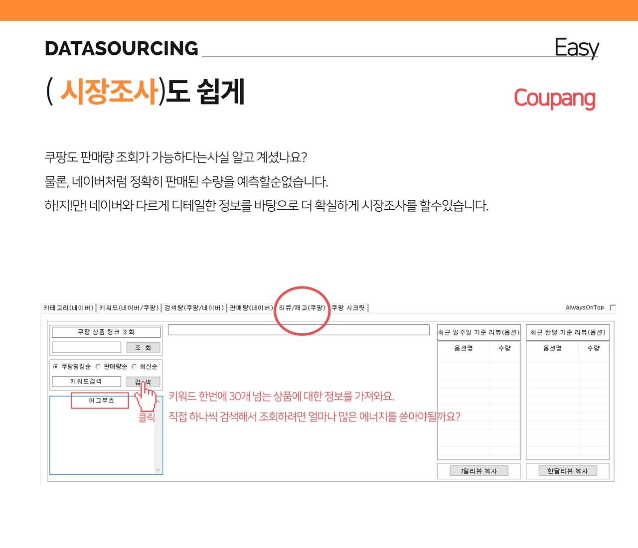Open the 리뷰/재고(쿠팡) tab
Screen dimensions: 638x548
302,308
